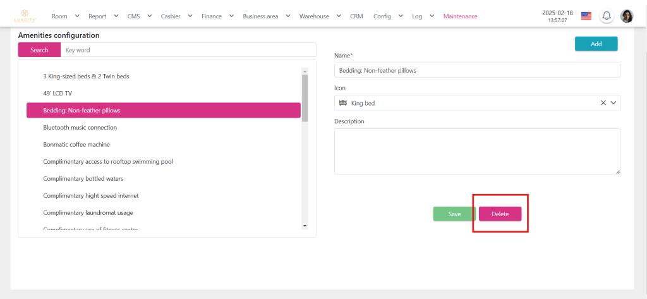Screen dimensions: 647x299
Task: Open the Maintenance menu item
Action: click(x=460, y=16)
